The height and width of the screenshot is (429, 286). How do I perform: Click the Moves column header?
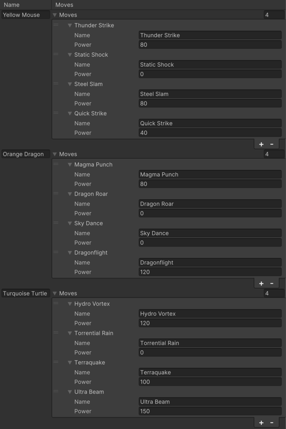[65, 4]
